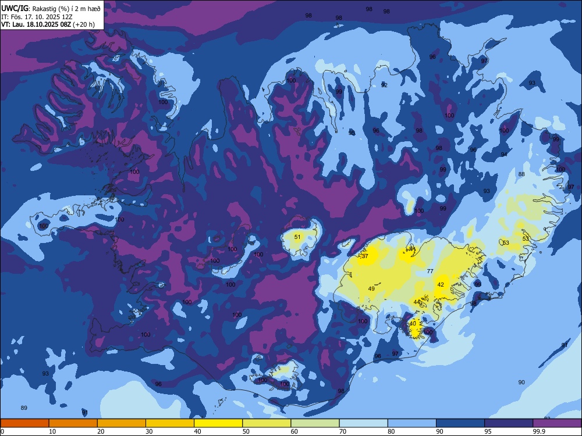Image resolution: width=582 pixels, height=436 pixels.
Task: Pick the pale yellow 50–60 legend swatch
Action: pos(267,423)
